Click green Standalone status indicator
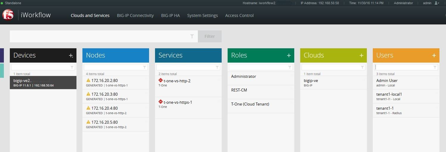Viewport: 446px width, 152px height. coord(2,3)
